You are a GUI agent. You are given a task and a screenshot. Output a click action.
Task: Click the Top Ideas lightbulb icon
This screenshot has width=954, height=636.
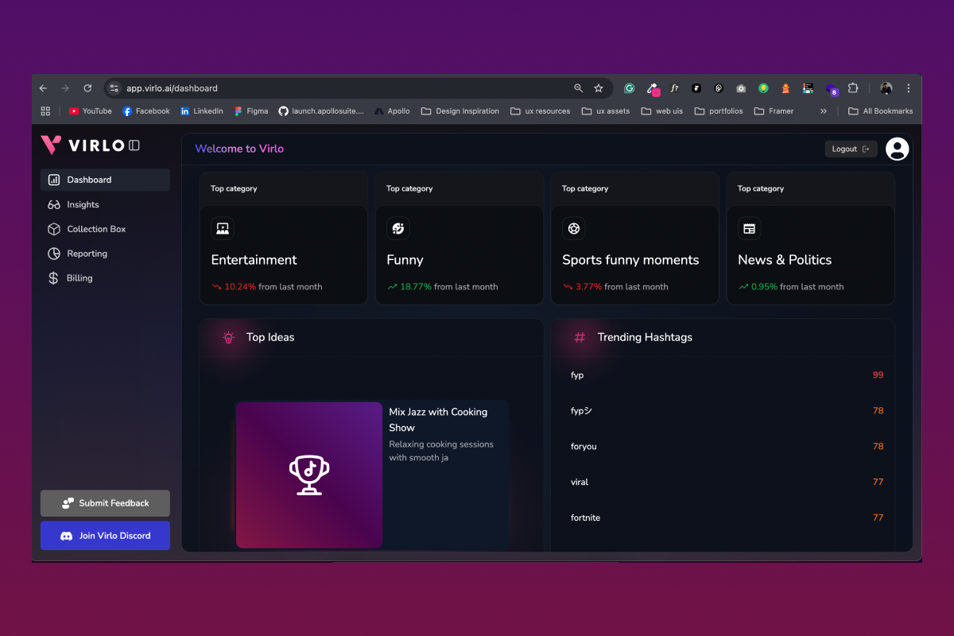228,337
